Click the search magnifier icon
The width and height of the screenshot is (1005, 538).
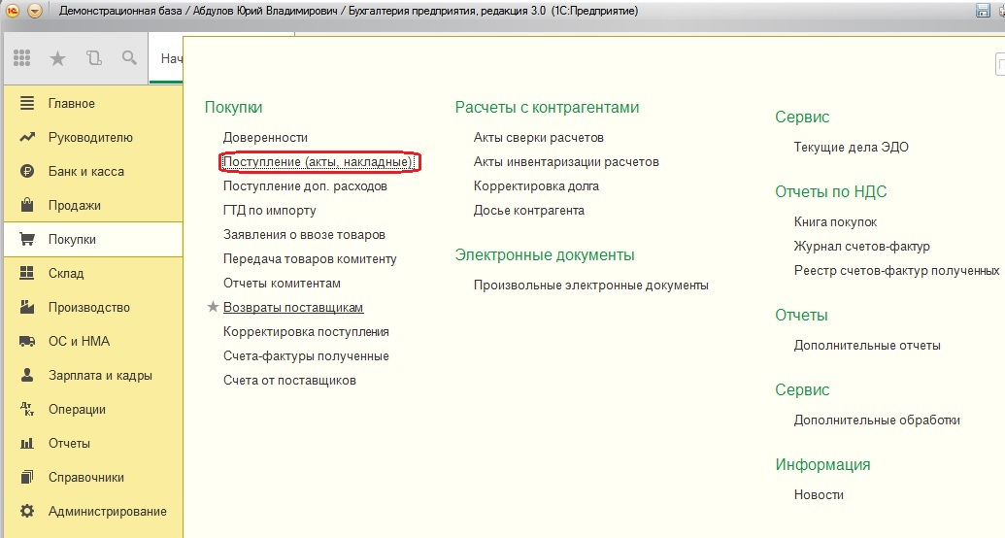(129, 58)
